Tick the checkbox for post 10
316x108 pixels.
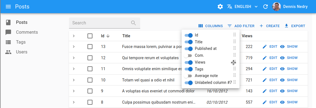(90, 80)
